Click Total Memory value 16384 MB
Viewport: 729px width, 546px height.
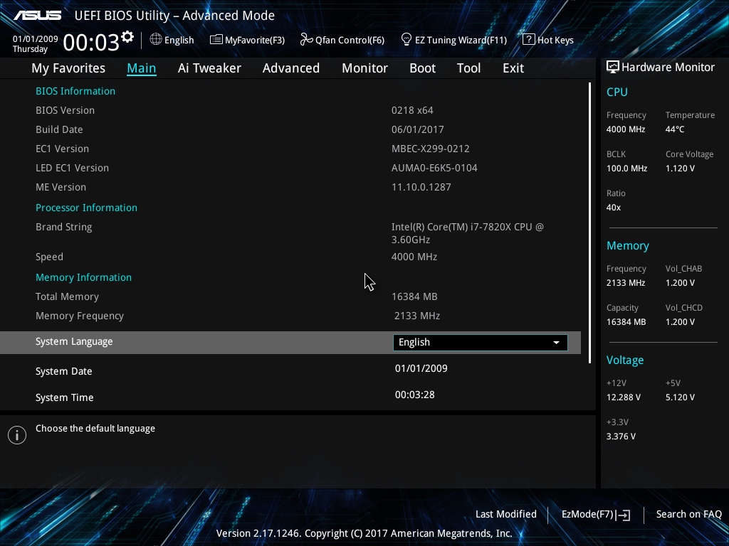point(414,296)
